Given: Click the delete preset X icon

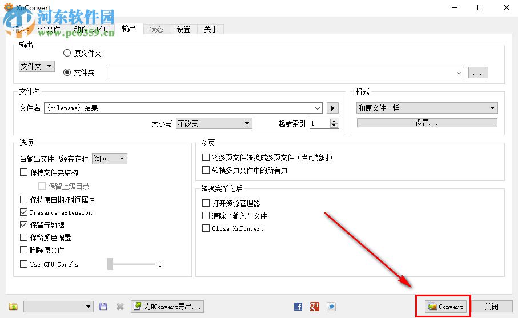Looking at the screenshot, I should pyautogui.click(x=120, y=307).
